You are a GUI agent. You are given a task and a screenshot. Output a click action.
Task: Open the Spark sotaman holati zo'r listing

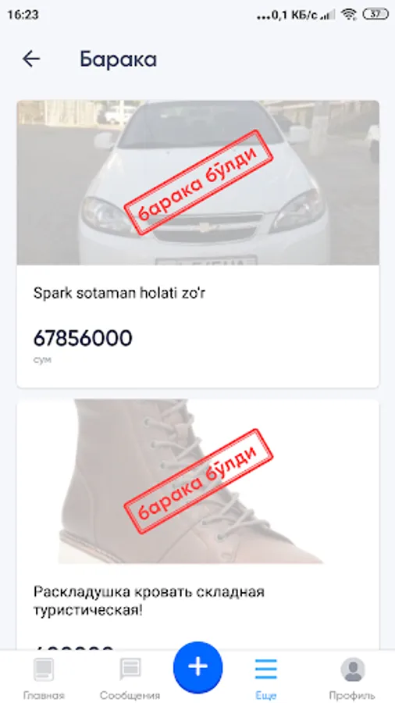119,293
